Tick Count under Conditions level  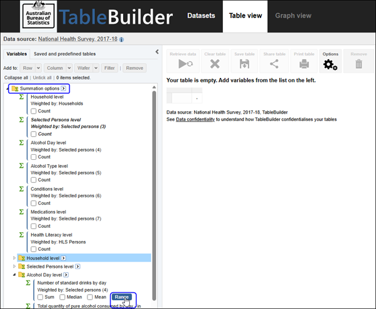(34, 203)
